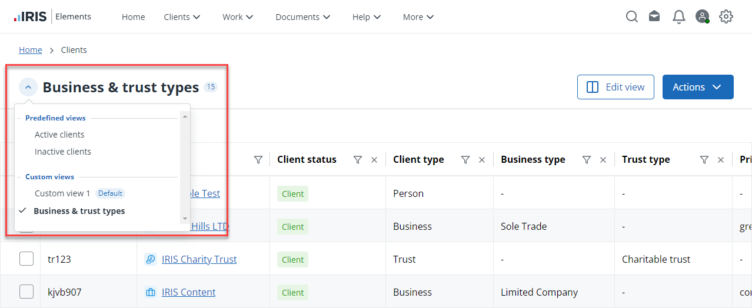Select the Active clients view

click(59, 135)
